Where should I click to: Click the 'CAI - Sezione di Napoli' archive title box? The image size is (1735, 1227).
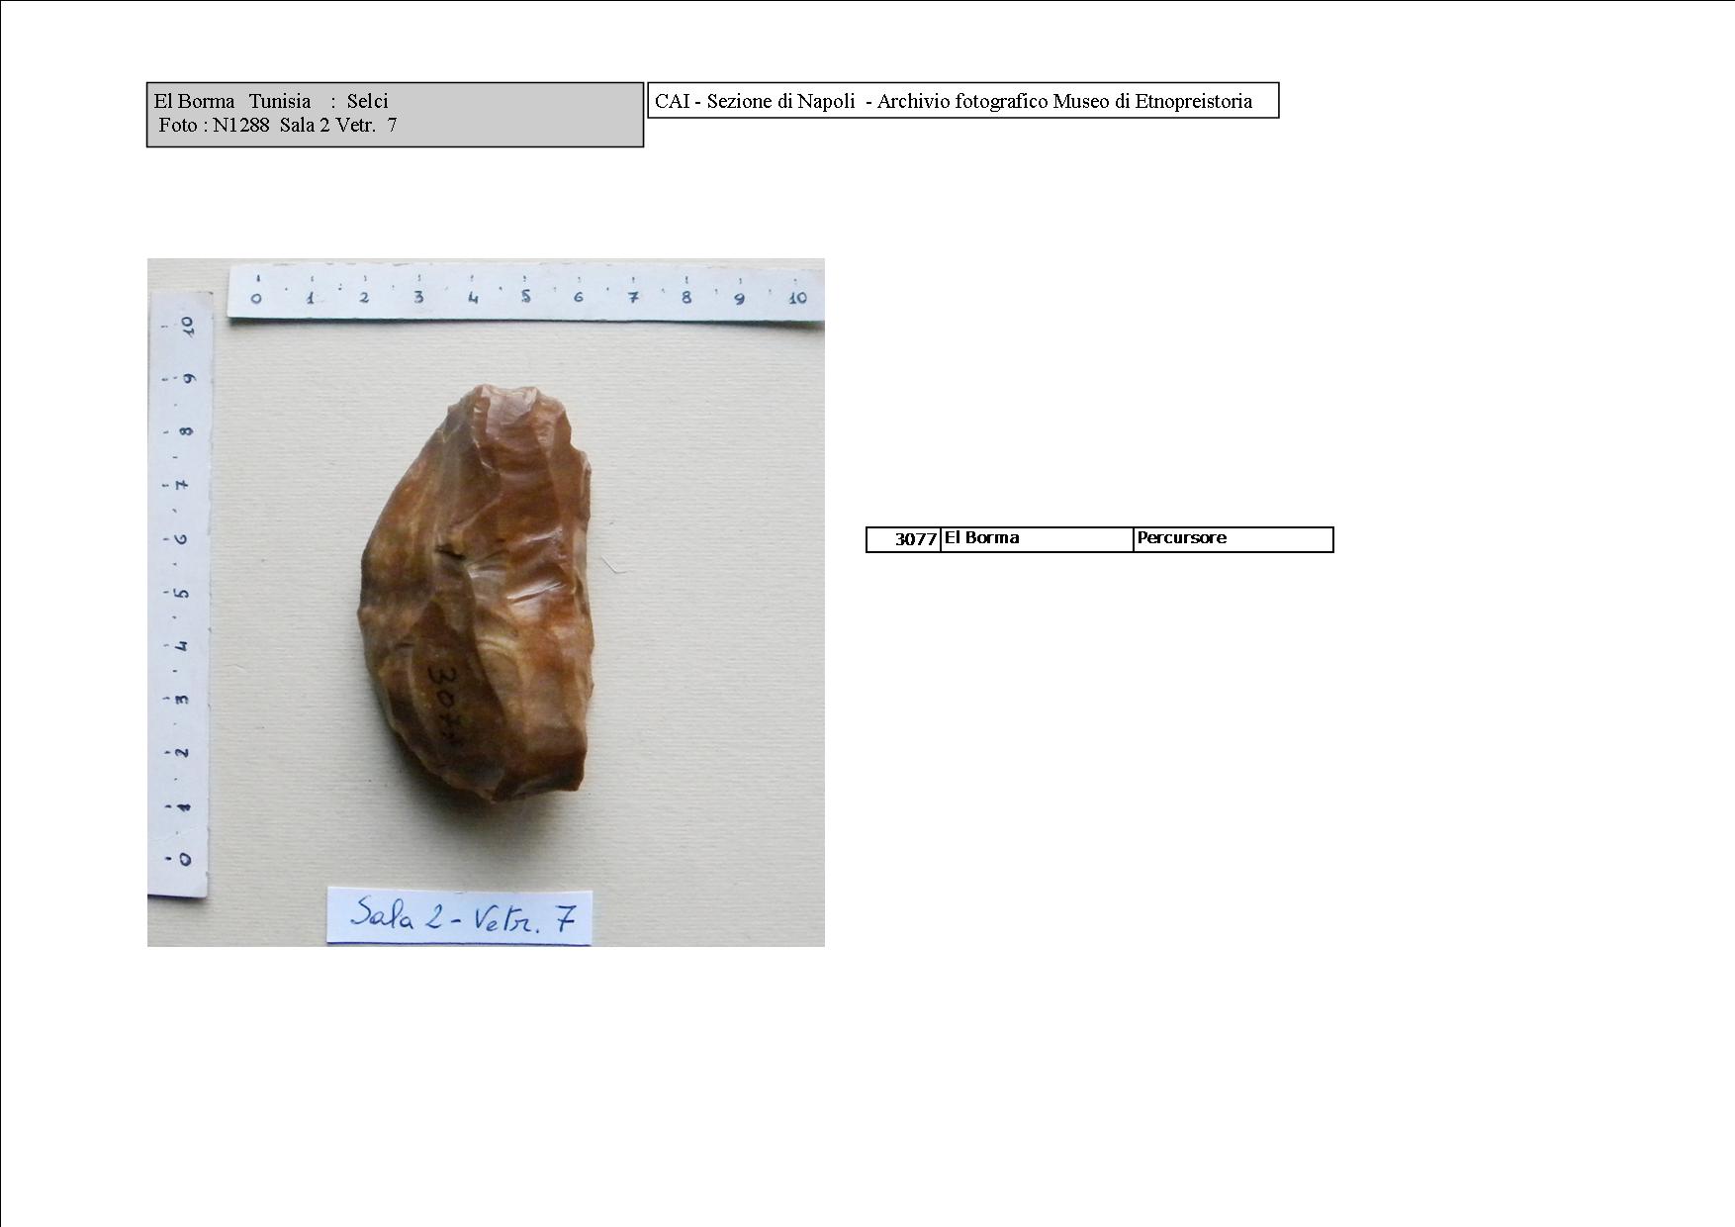point(963,101)
